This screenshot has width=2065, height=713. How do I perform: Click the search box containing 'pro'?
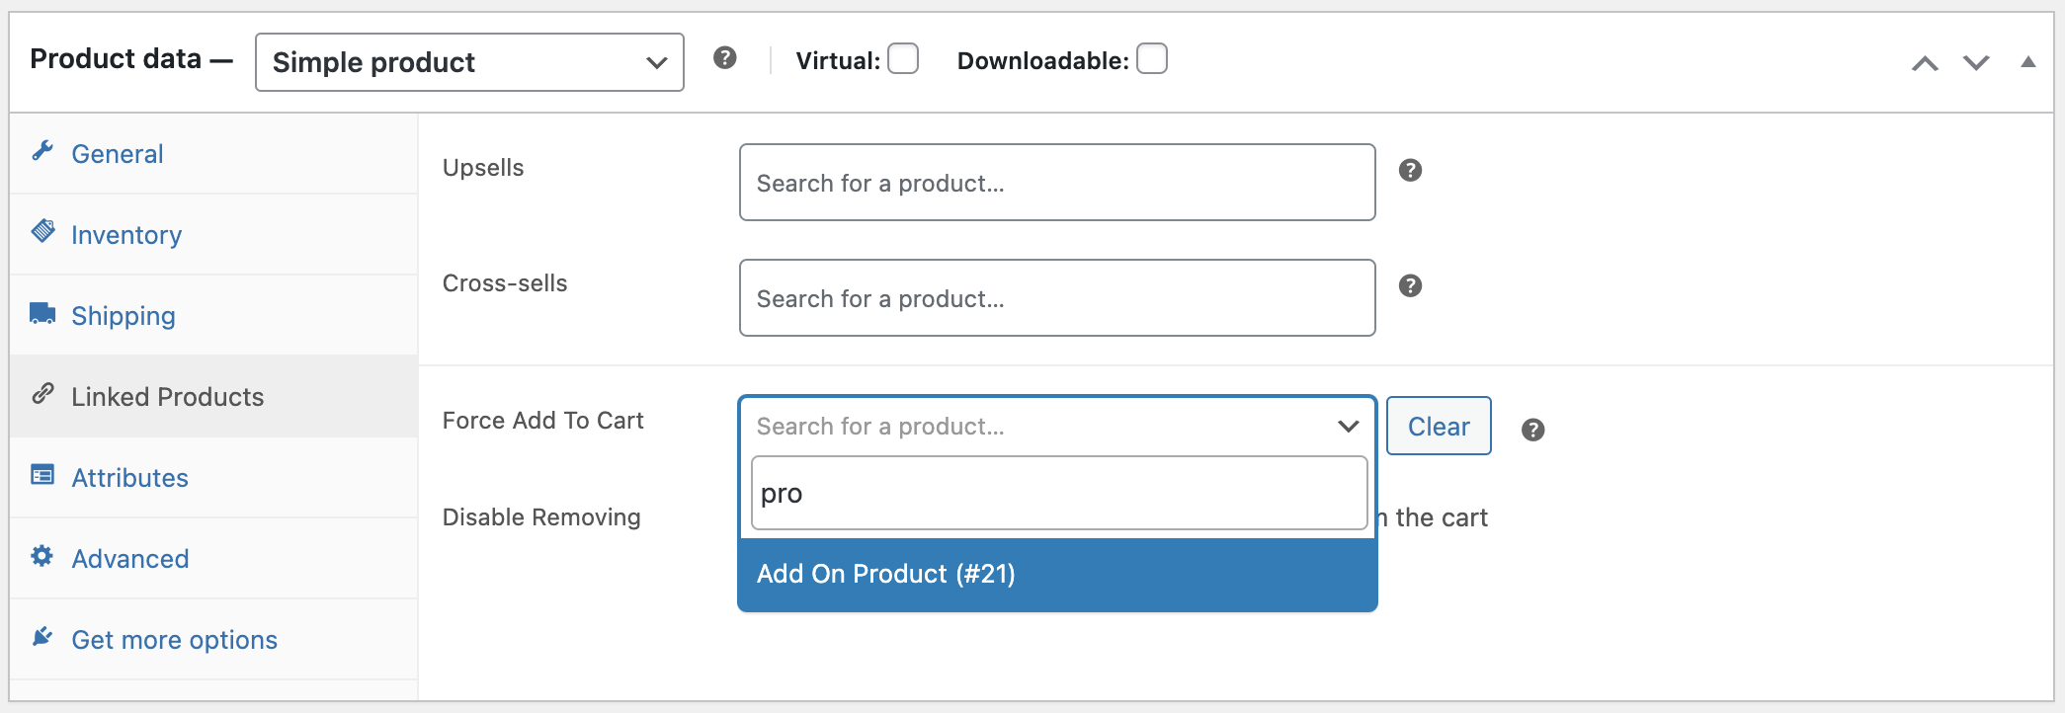coord(1059,493)
